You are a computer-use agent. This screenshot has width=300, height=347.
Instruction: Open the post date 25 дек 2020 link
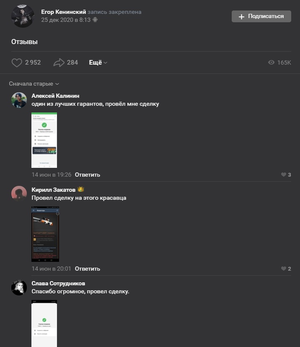click(x=66, y=20)
